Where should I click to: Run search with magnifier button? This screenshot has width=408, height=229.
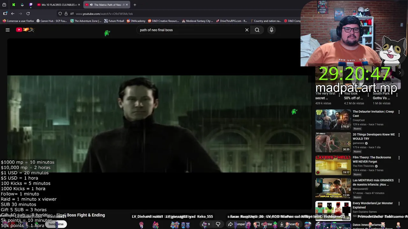(257, 30)
